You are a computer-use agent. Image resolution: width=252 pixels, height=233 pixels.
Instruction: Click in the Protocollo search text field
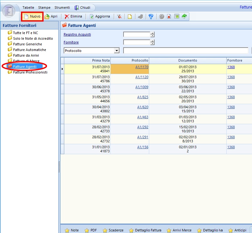tap(186, 51)
